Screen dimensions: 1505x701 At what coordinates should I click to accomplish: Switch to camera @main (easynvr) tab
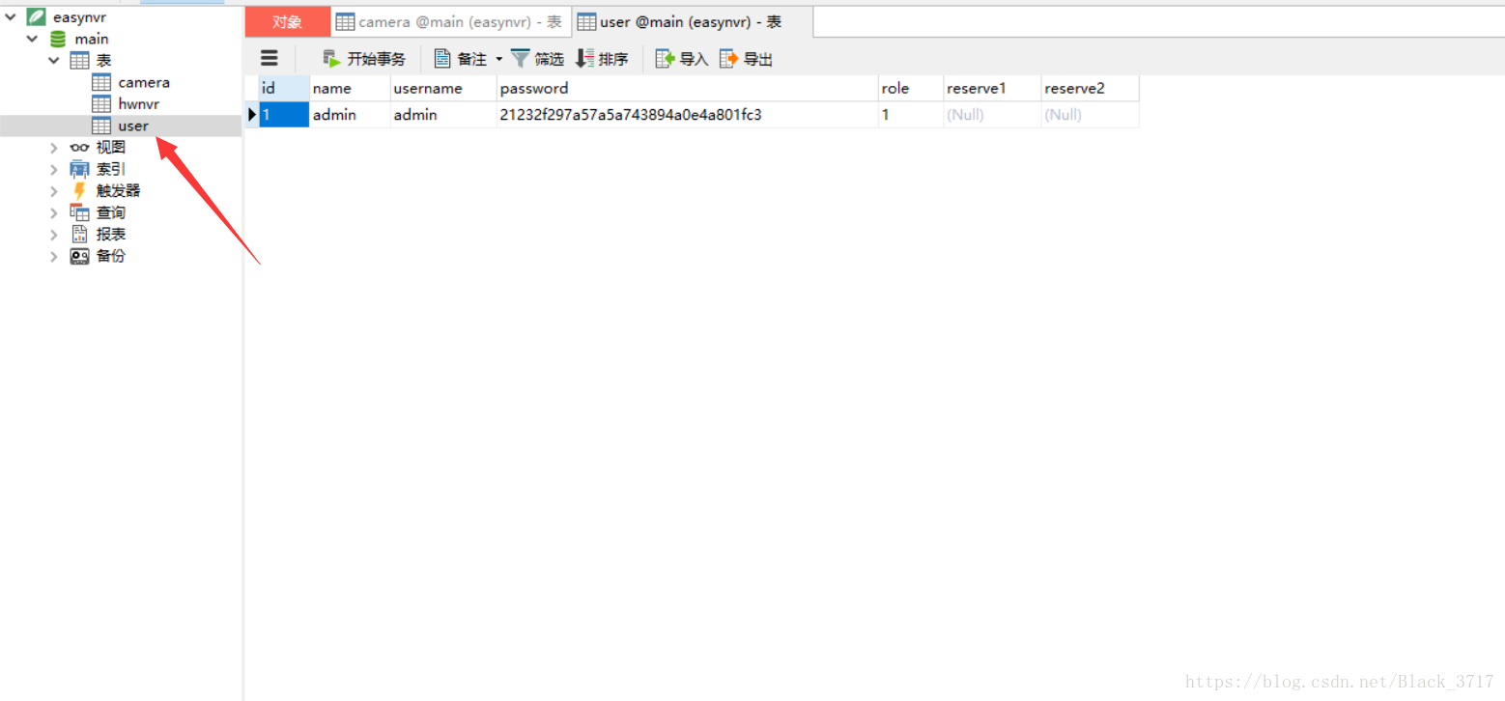[x=451, y=21]
